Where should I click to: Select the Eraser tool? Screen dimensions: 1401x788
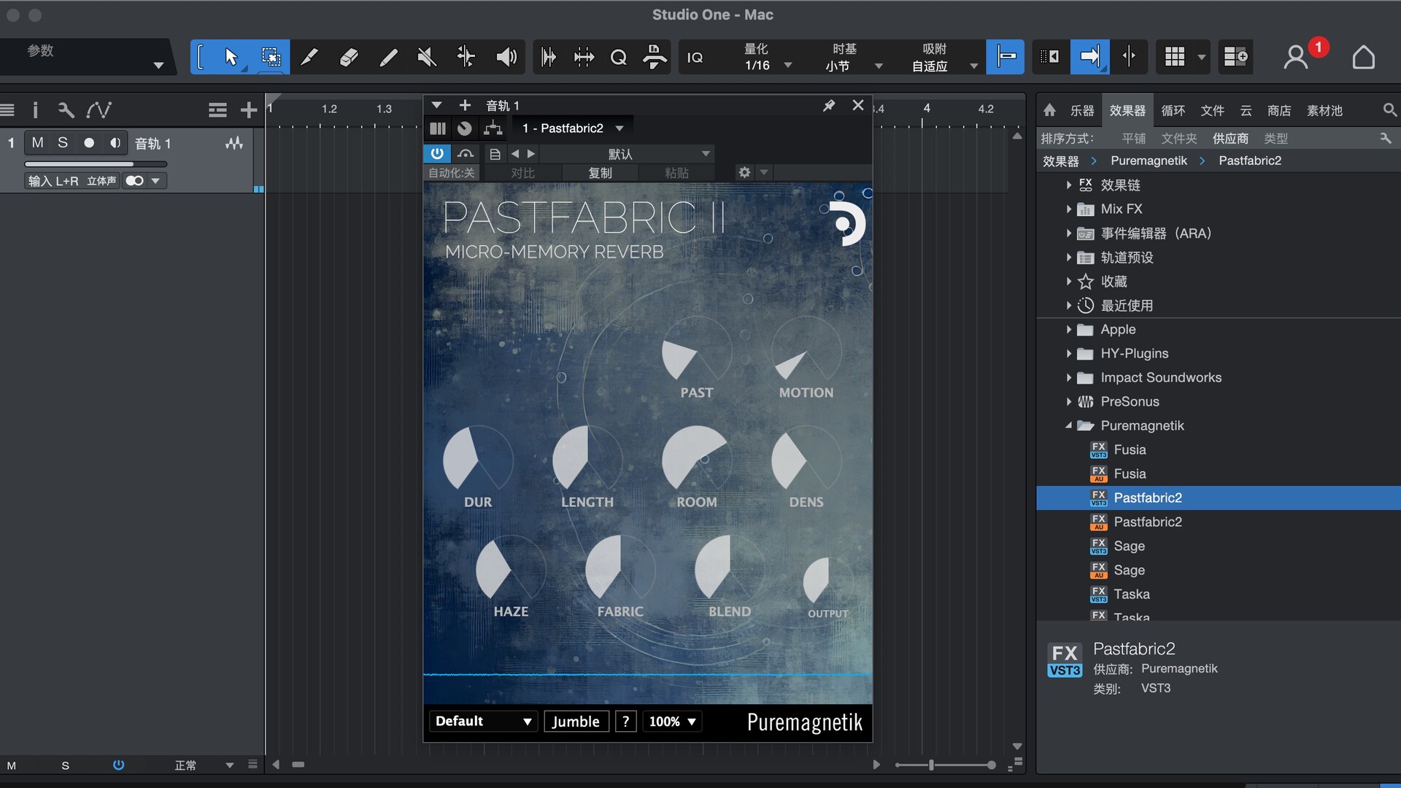point(349,57)
